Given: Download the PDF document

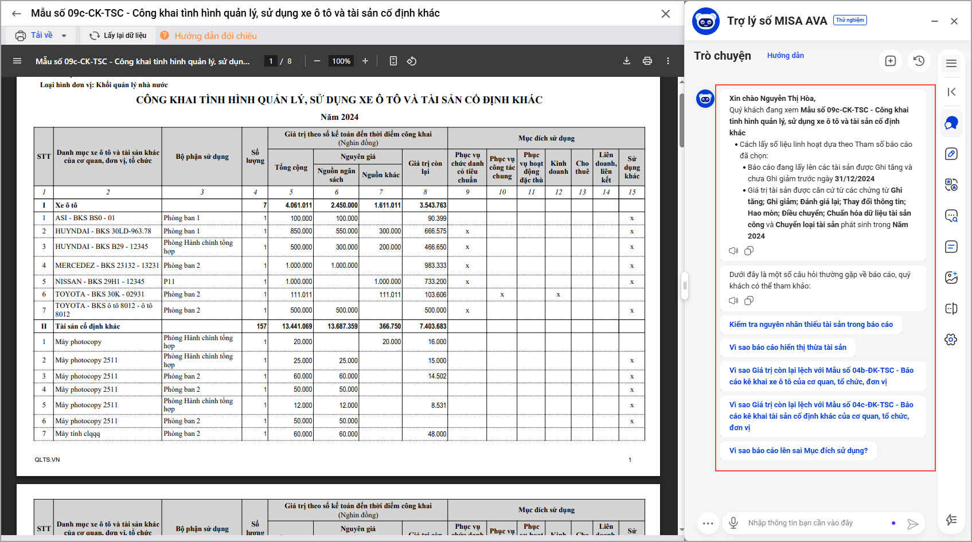Looking at the screenshot, I should 627,61.
